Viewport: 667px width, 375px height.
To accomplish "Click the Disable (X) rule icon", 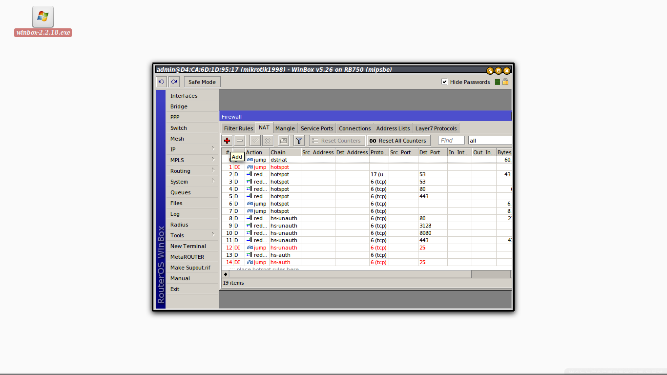I will pos(268,141).
